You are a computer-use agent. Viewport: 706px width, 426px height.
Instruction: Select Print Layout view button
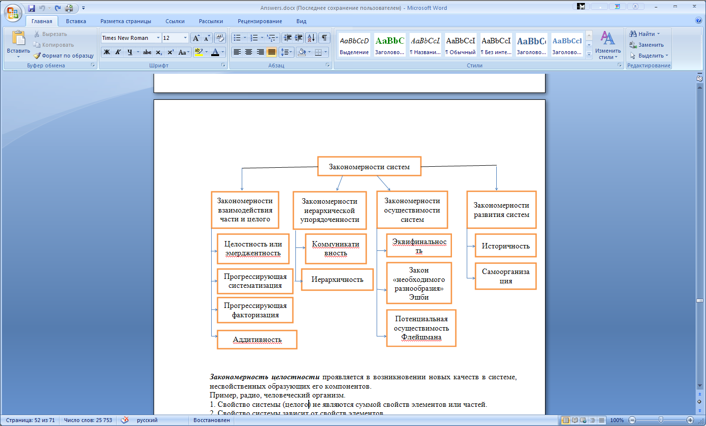(x=566, y=420)
